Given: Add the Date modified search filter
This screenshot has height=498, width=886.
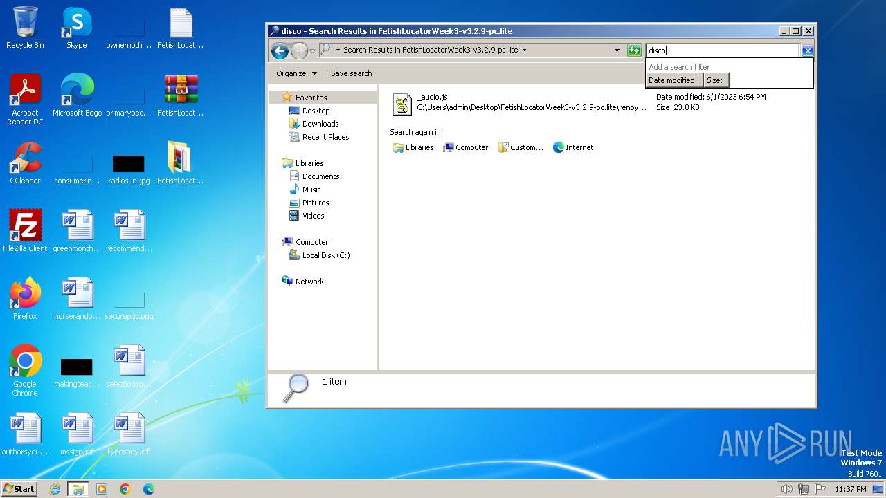Looking at the screenshot, I should tap(673, 80).
